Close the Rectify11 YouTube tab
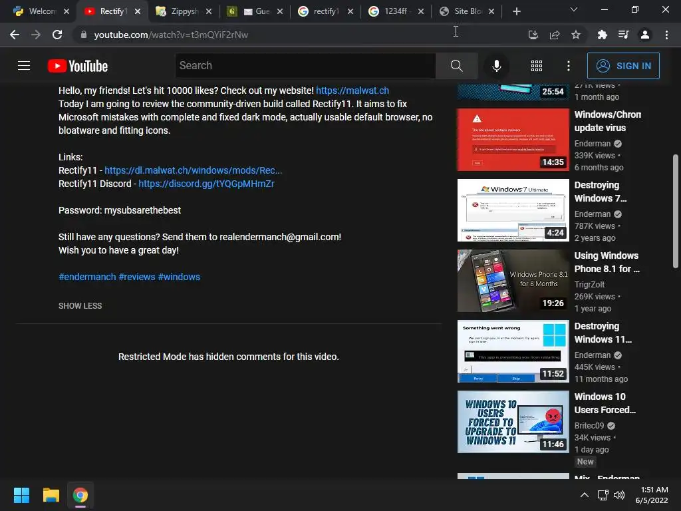The image size is (681, 511). tap(138, 11)
